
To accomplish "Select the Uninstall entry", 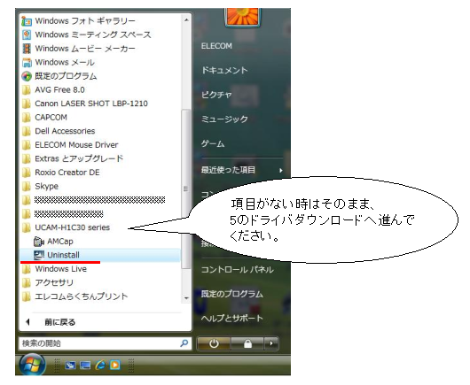I will point(100,255).
